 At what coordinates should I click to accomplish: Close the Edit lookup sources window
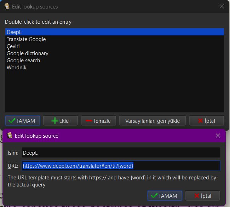coord(222,6)
